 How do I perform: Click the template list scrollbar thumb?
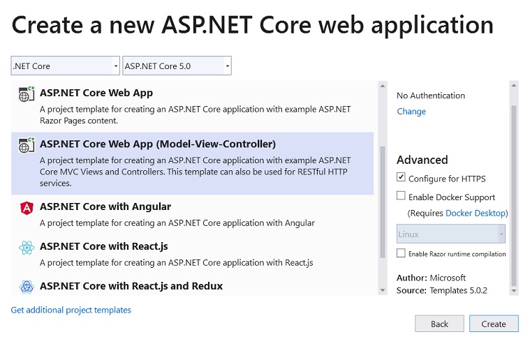click(x=383, y=202)
